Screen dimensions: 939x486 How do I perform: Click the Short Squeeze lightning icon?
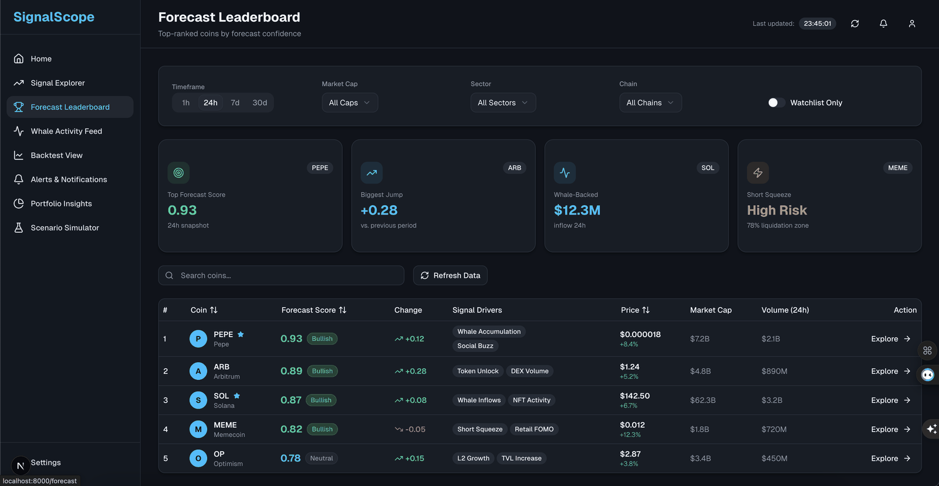[x=758, y=173]
